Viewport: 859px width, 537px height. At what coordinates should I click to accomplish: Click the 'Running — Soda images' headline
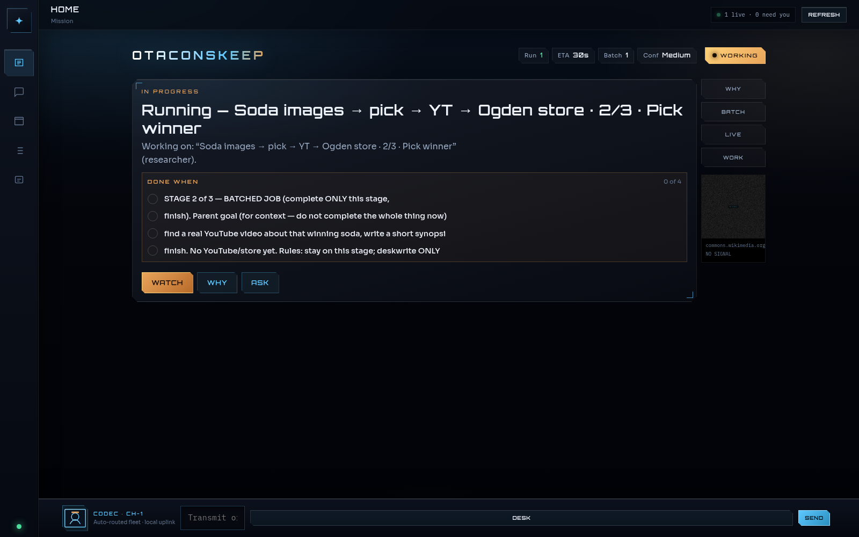coord(412,119)
